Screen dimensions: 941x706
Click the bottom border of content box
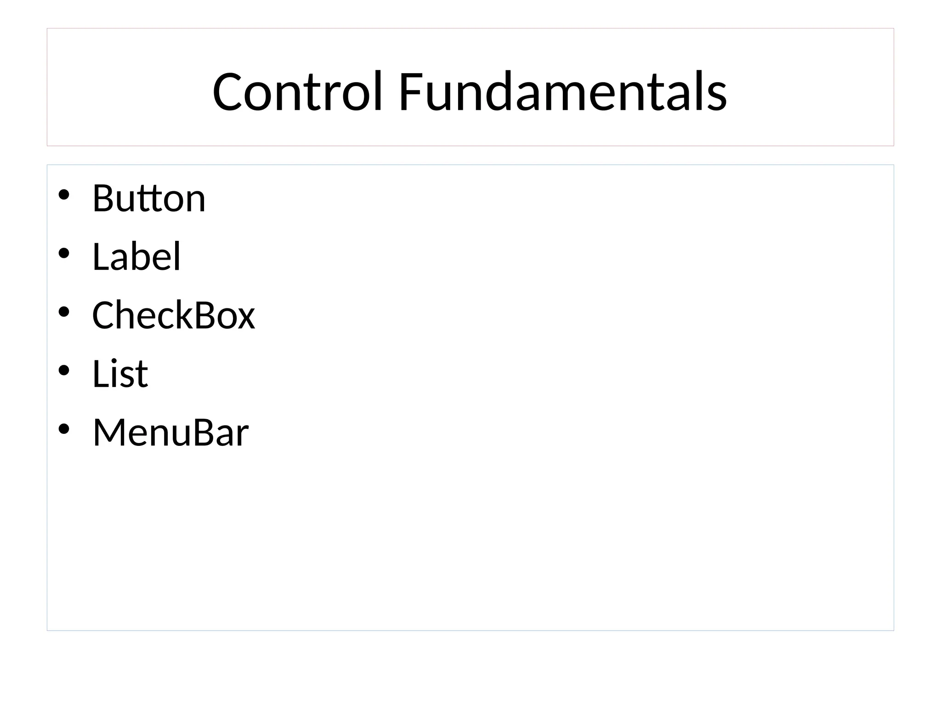pos(470,630)
